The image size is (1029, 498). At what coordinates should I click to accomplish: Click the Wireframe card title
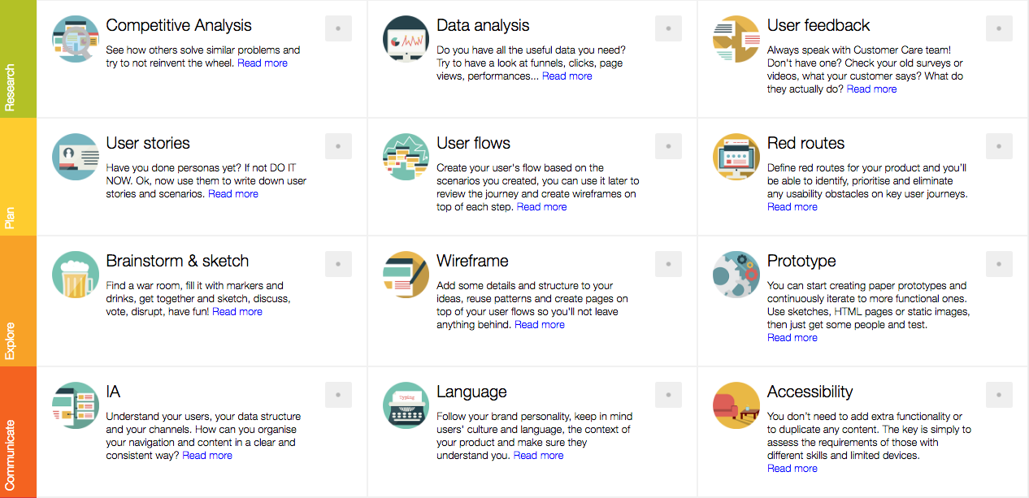coord(472,262)
